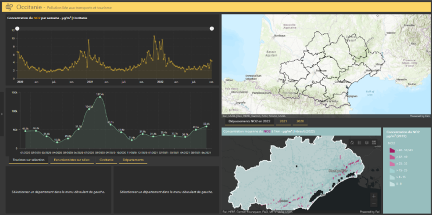Select Dépassements NO2 en 2022 tab
Viewport: 432px width, 215px height.
click(x=249, y=121)
